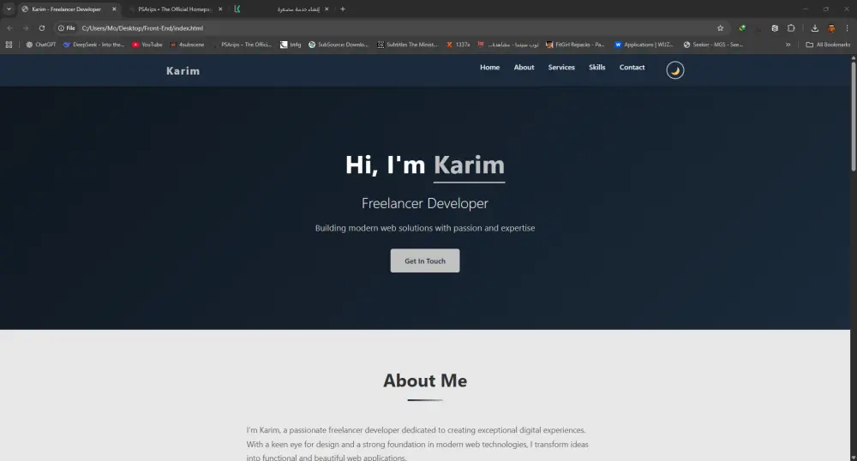Image resolution: width=857 pixels, height=461 pixels.
Task: Open the Arabic cinema bookmark
Action: (x=508, y=45)
